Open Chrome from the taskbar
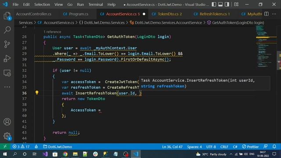 pyautogui.click(x=65, y=154)
